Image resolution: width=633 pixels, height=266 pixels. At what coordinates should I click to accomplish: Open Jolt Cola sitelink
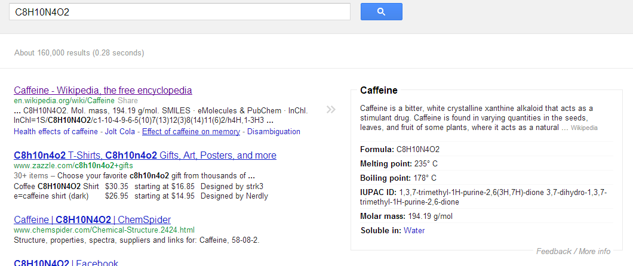click(x=121, y=131)
